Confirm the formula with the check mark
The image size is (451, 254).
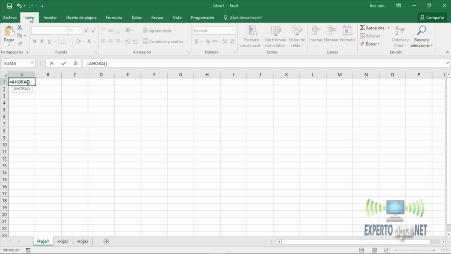[x=64, y=63]
